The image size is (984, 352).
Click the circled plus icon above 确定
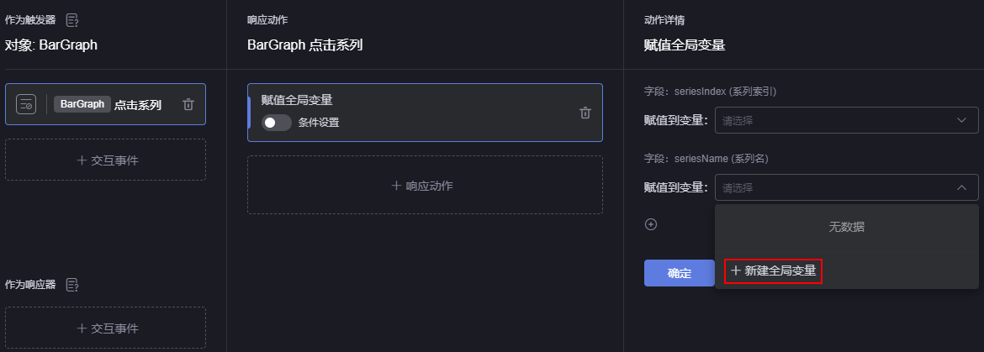click(651, 224)
